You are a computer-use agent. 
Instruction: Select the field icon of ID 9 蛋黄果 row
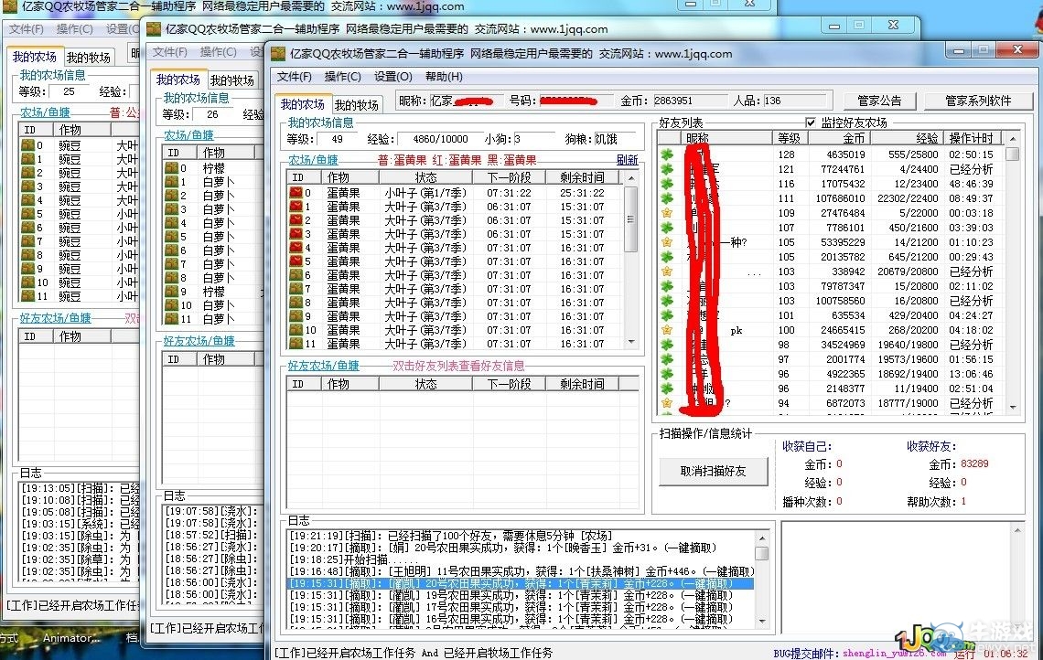296,316
